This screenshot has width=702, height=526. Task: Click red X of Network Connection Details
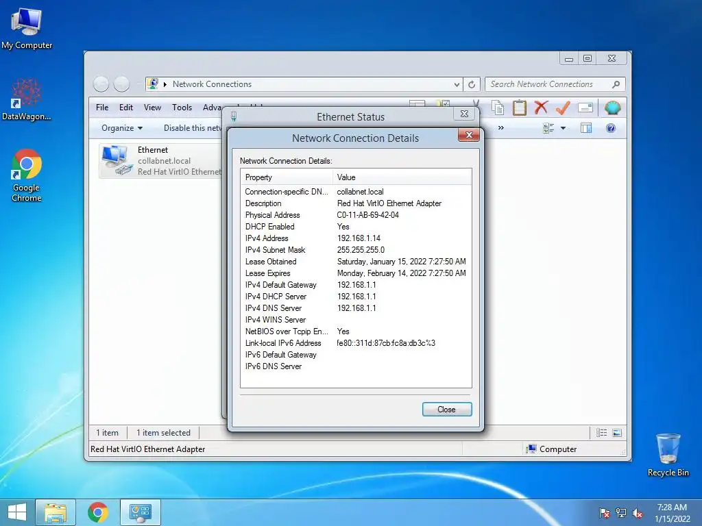pos(469,135)
